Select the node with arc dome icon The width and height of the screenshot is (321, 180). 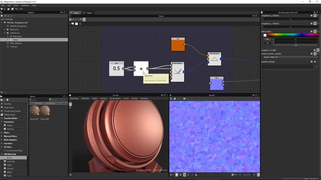click(214, 59)
